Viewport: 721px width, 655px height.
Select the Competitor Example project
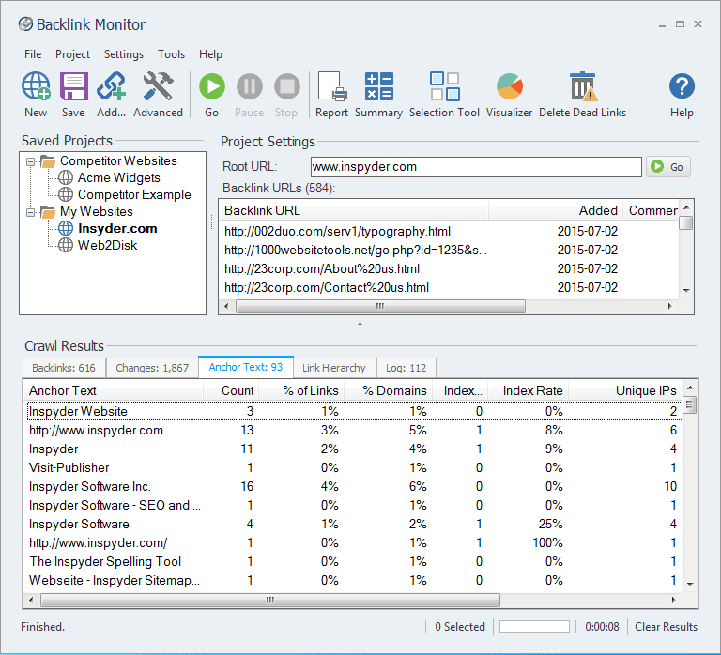(134, 195)
